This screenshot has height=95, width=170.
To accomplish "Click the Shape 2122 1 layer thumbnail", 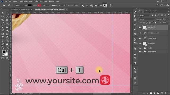I will (x=144, y=27).
